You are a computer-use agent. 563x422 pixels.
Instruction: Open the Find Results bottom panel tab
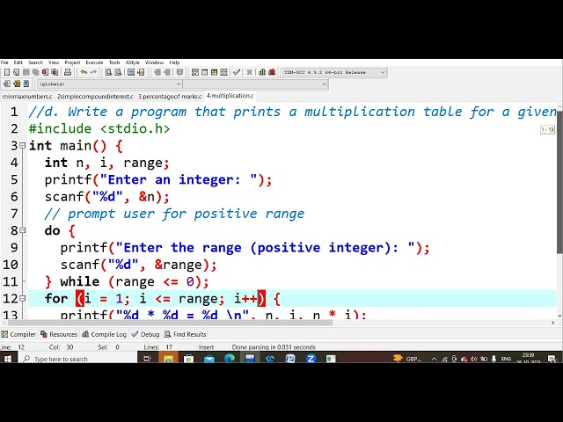pyautogui.click(x=186, y=334)
